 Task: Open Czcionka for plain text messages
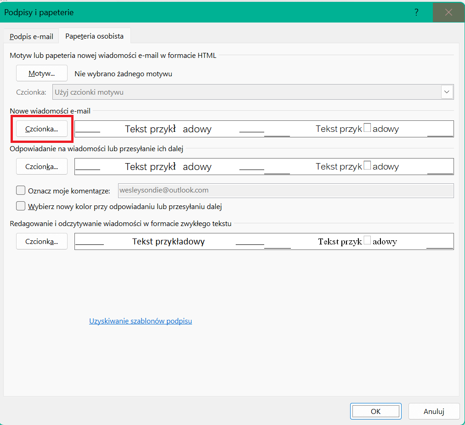(x=42, y=241)
